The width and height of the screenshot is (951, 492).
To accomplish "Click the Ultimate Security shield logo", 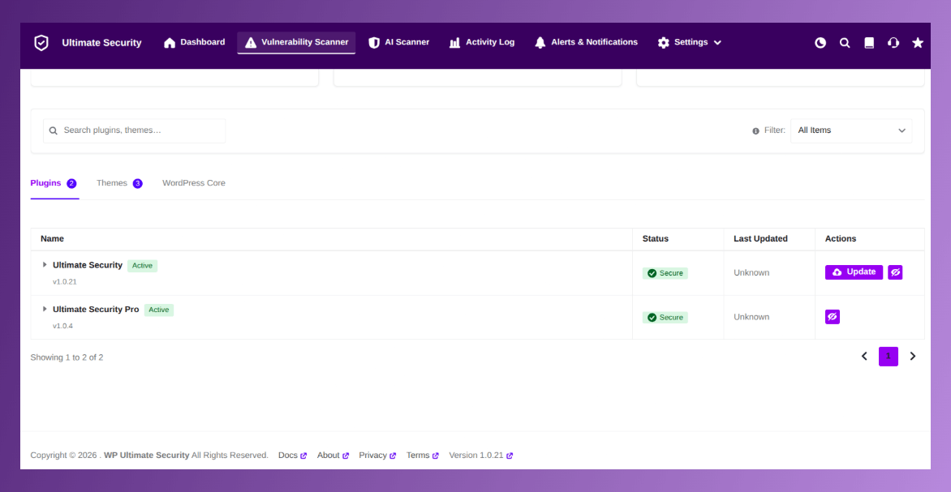I will click(x=41, y=42).
